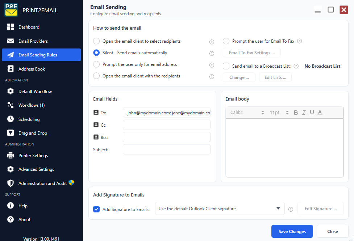Open the Calibri font dropdown
The height and width of the screenshot is (241, 354).
tap(247, 113)
